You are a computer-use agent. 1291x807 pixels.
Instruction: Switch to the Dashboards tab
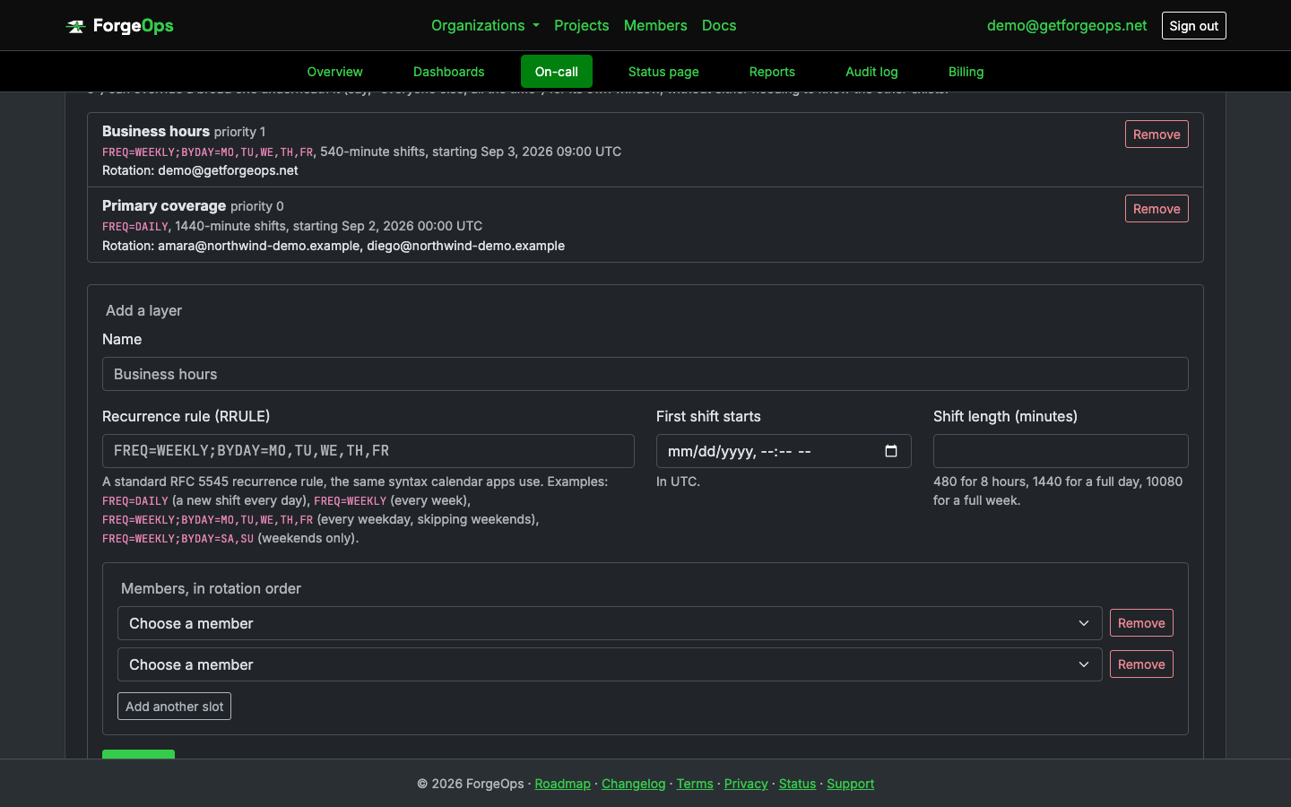448,72
